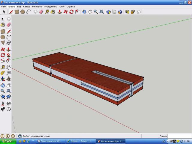Activate the Arc tool in the top toolbar
Image resolution: width=192 pixels, height=144 pixels.
point(29,12)
